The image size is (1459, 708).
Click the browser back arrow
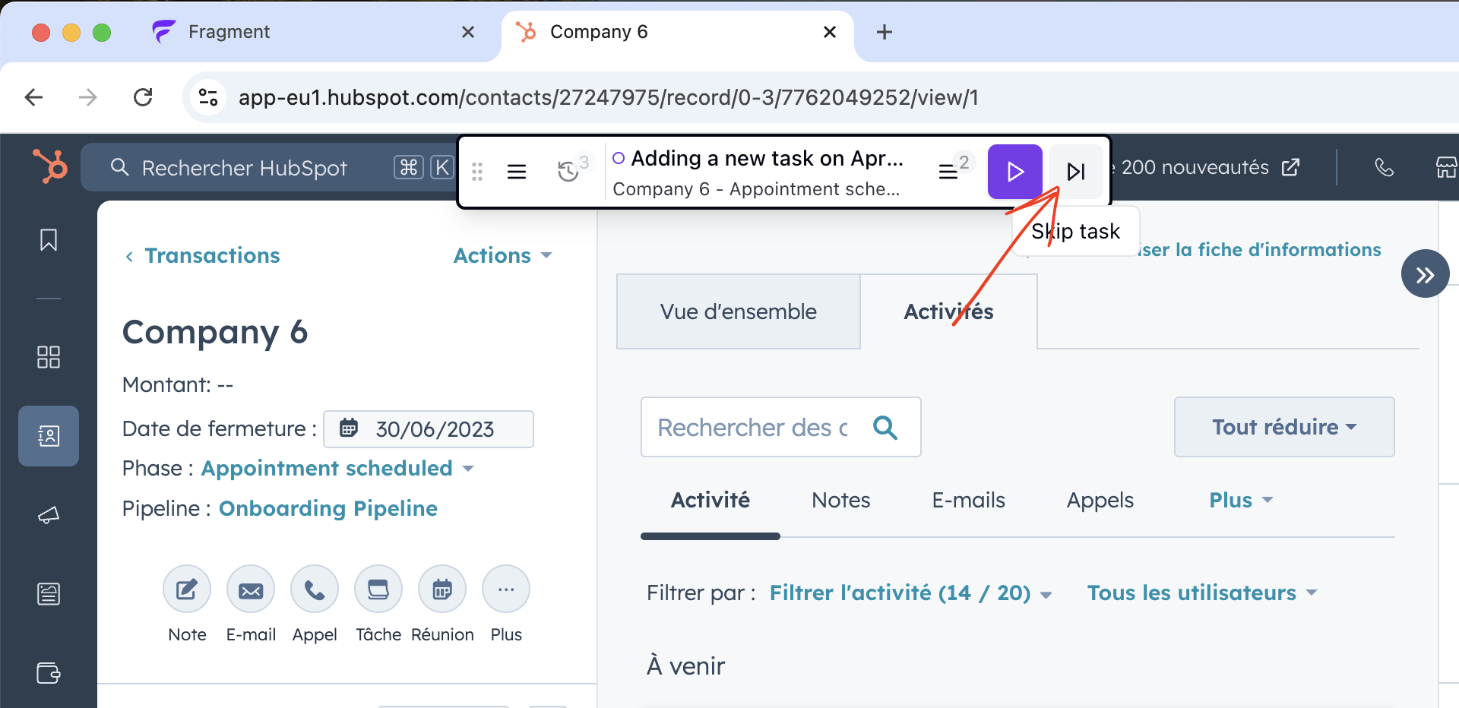coord(34,97)
